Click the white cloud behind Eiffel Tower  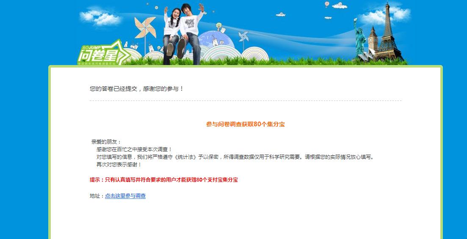(385, 15)
